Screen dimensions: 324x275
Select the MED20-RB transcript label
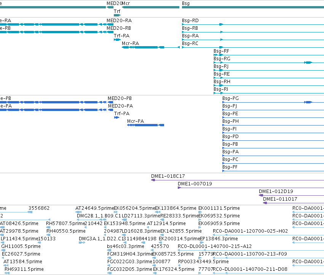119,28
